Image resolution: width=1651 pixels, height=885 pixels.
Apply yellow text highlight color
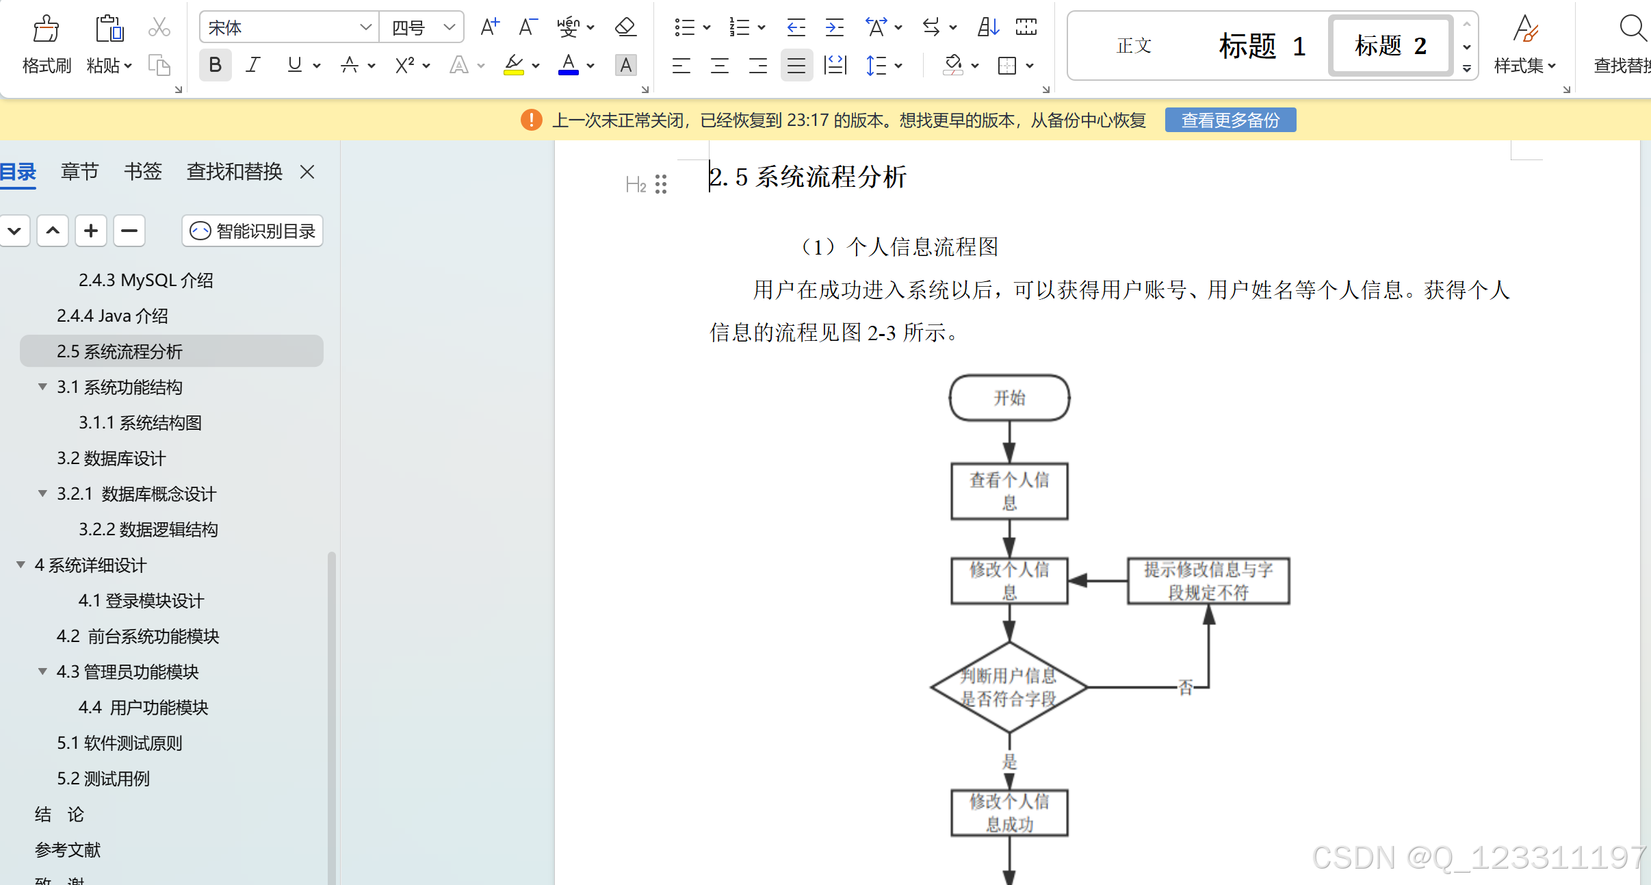point(513,65)
